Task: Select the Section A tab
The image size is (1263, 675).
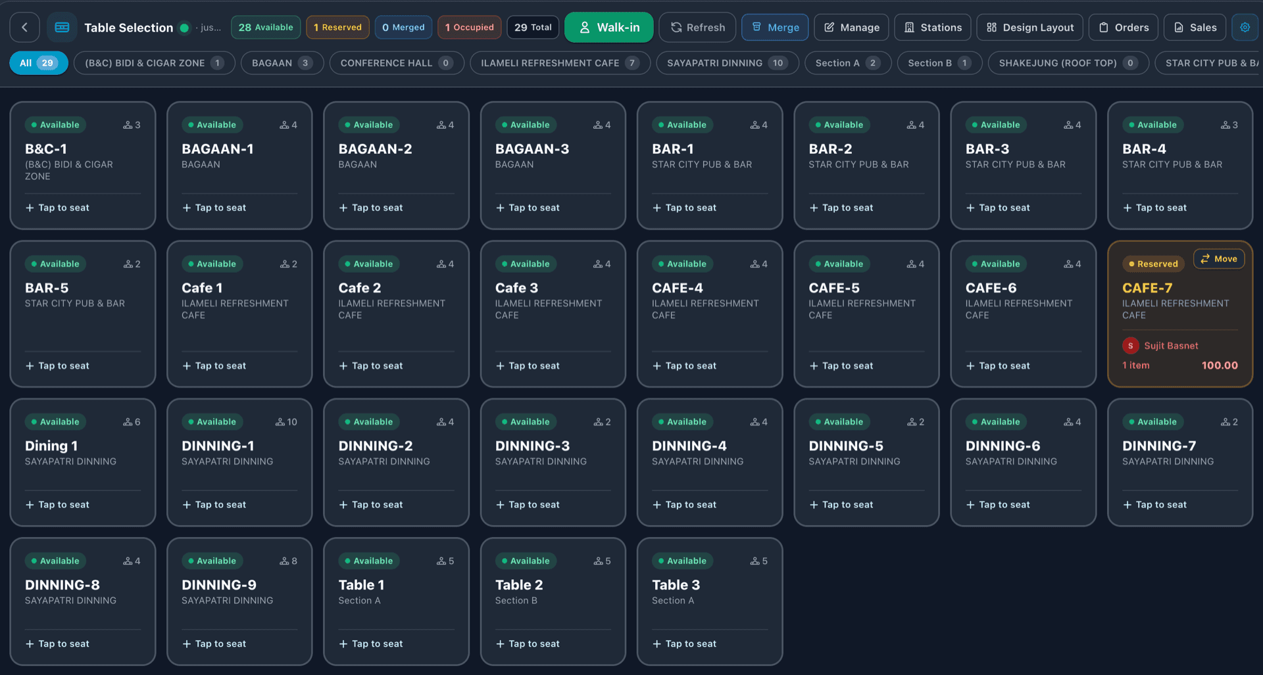Action: click(848, 63)
